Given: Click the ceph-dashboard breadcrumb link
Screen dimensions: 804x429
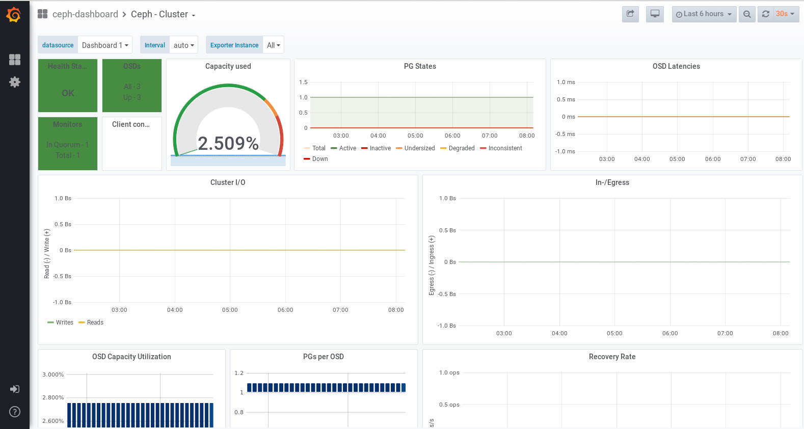Looking at the screenshot, I should click(85, 14).
